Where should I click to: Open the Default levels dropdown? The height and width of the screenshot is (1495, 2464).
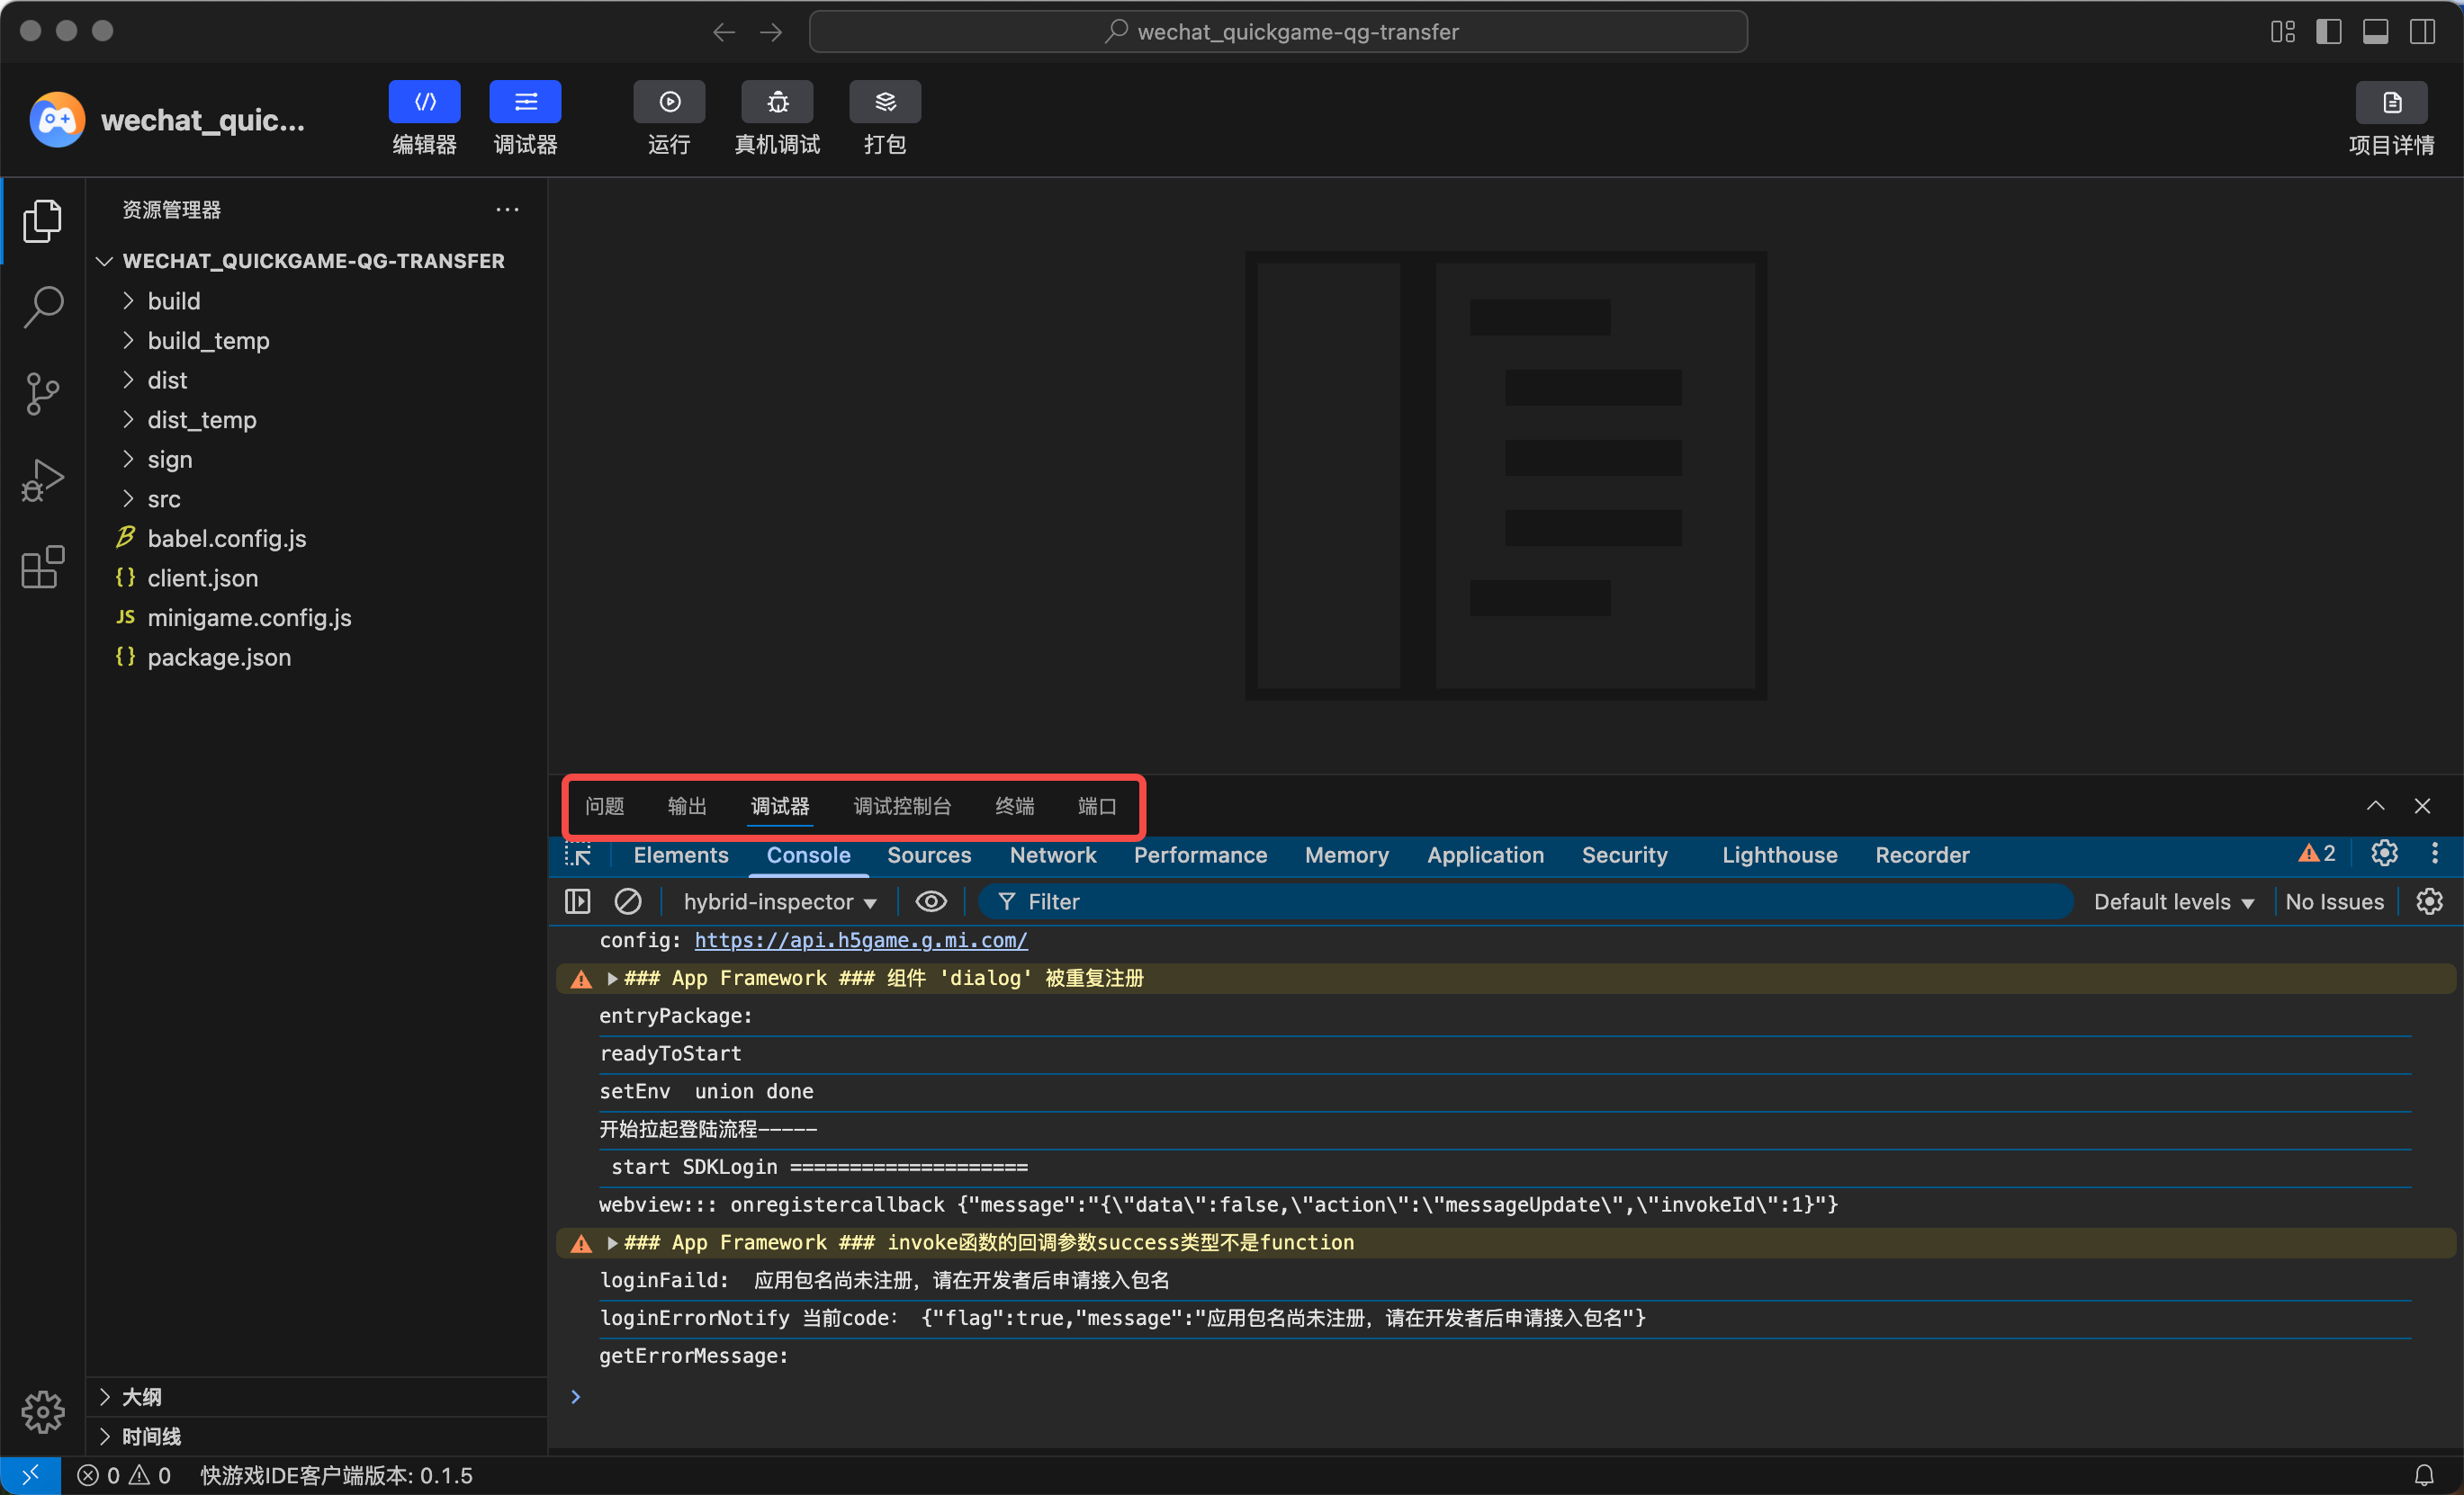click(x=2172, y=901)
